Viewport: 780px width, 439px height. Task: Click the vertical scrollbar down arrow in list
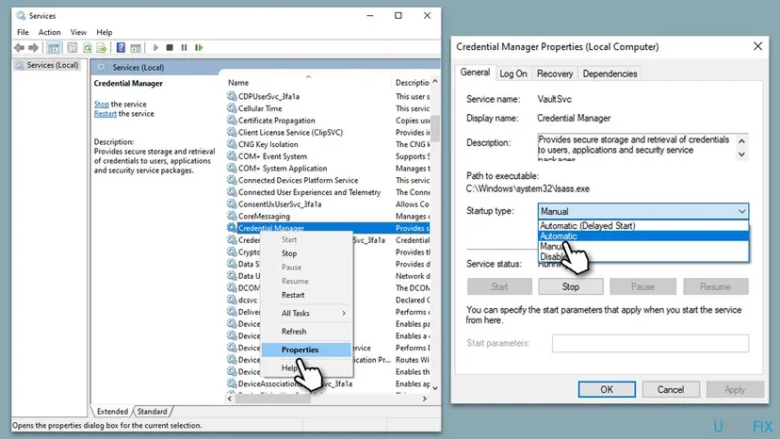click(435, 388)
